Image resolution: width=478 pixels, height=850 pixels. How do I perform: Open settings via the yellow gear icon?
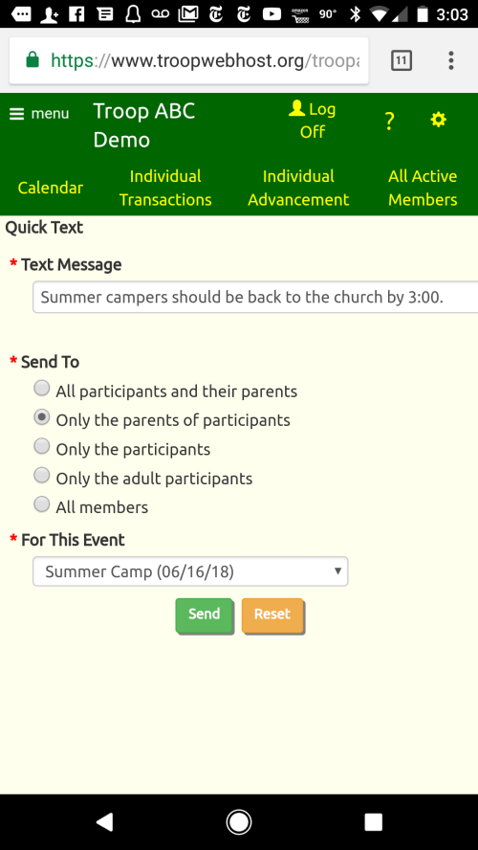[x=438, y=120]
